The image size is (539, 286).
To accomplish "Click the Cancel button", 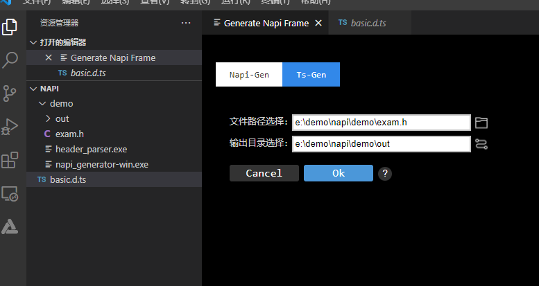I will 264,173.
